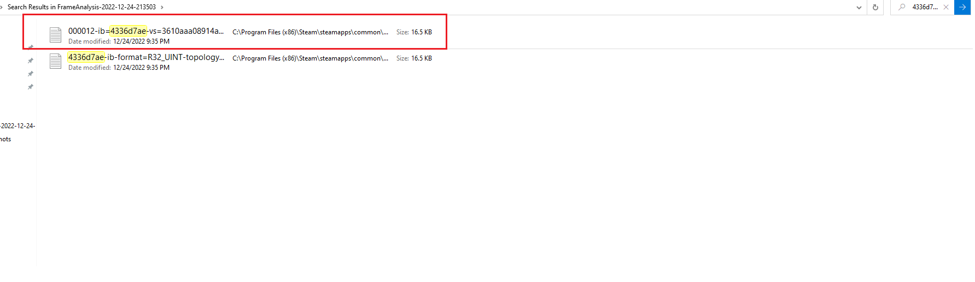Viewport: 975px width, 282px height.
Task: Open file 000012-ib=4336d7ae-vs=3610aaa08914a
Action: click(146, 31)
